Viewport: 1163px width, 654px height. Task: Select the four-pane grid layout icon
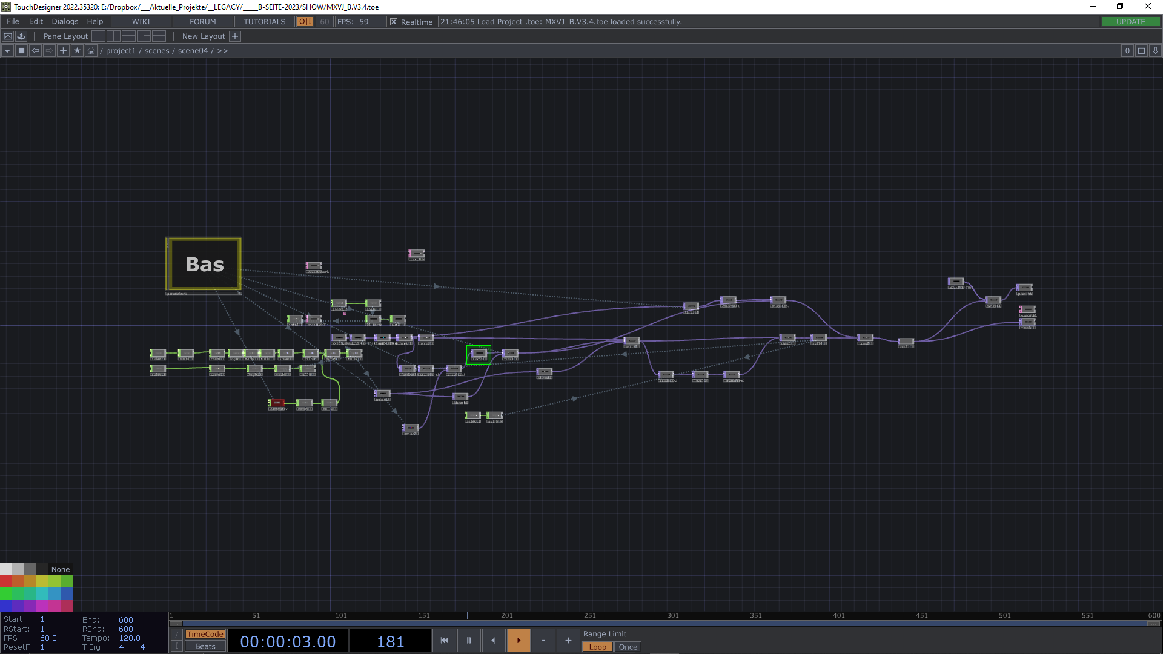pos(159,36)
